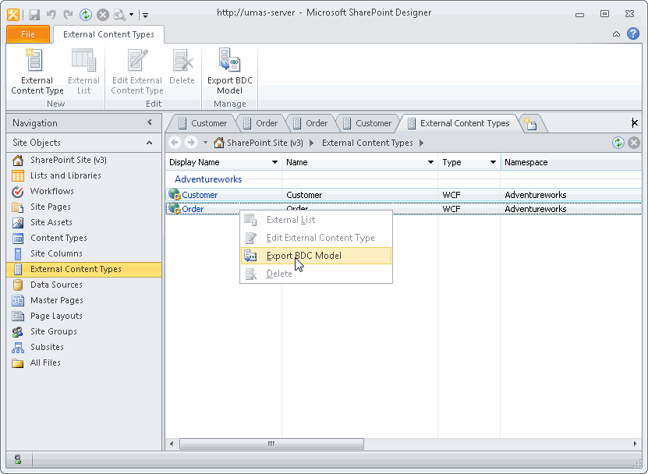
Task: Collapse the Navigation pane with the arrow
Action: point(150,122)
